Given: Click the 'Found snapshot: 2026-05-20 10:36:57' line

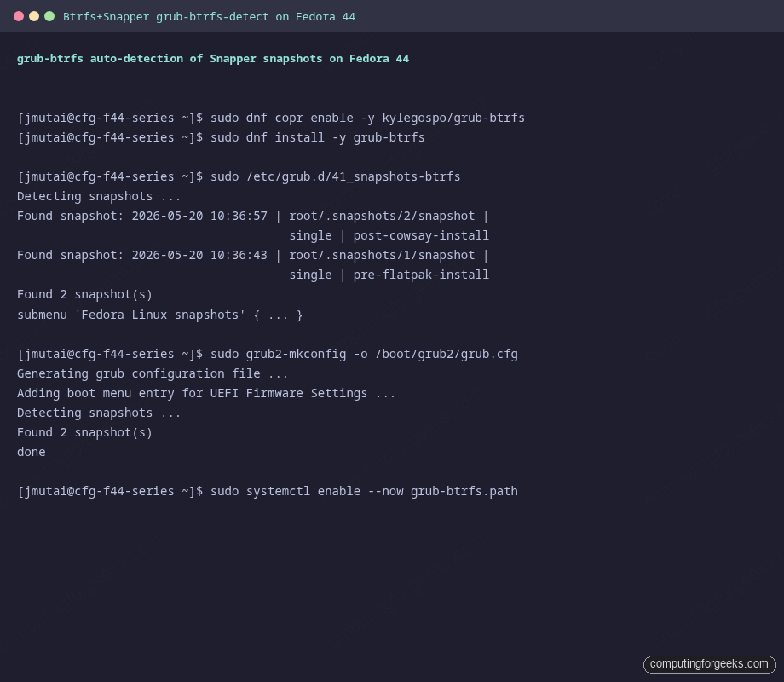Looking at the screenshot, I should pos(252,217).
